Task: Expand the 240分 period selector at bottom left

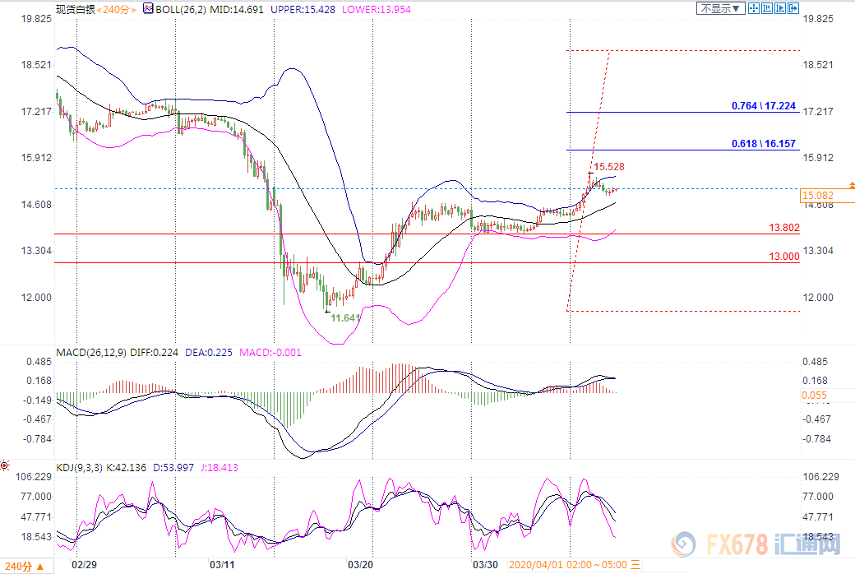Action: [25, 566]
